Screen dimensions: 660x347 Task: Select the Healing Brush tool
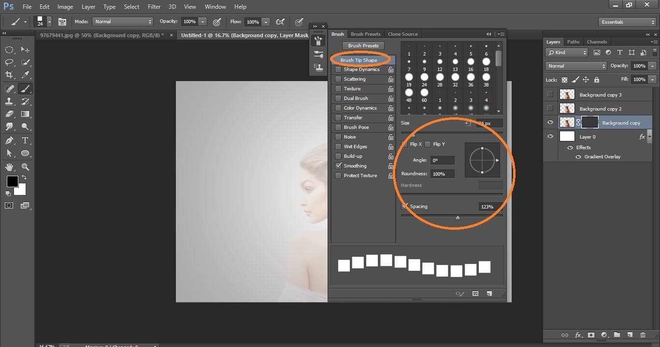(x=10, y=88)
